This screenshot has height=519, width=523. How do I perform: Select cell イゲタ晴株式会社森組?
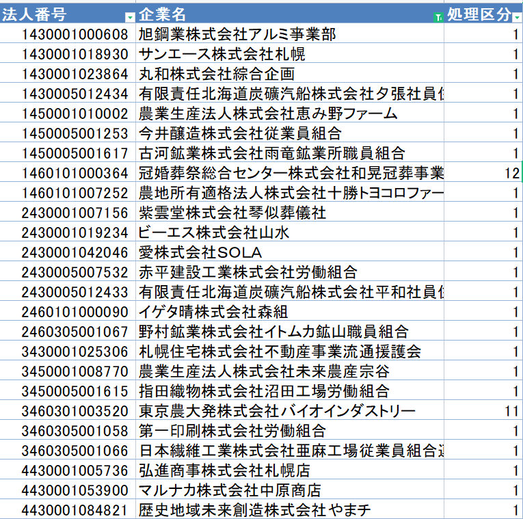click(x=290, y=311)
